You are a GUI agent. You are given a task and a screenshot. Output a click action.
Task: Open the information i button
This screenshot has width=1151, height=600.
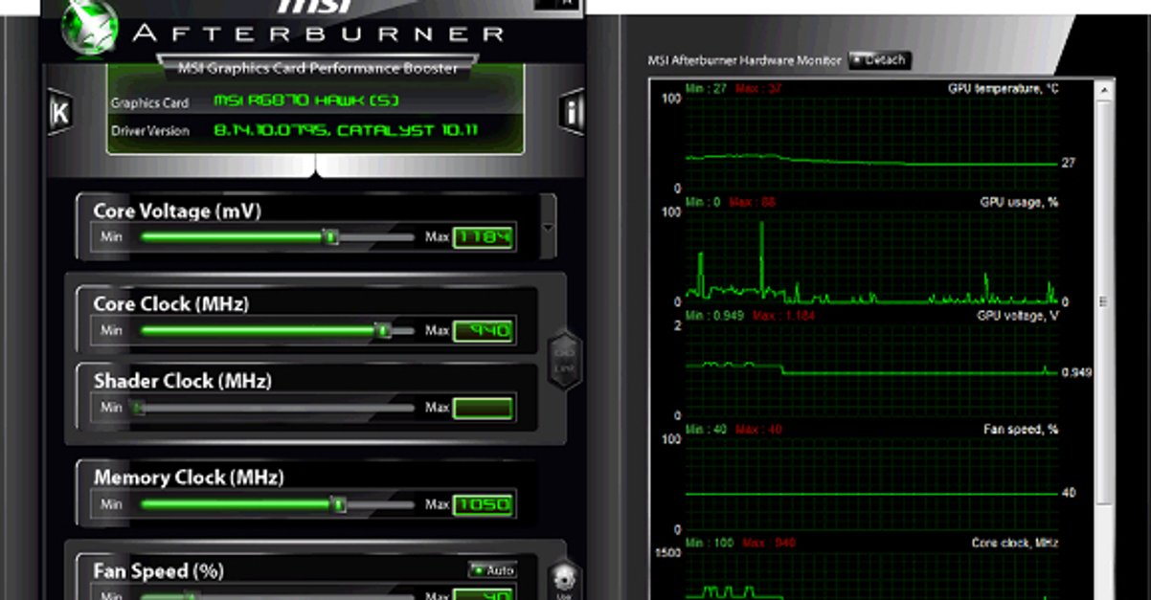point(572,112)
